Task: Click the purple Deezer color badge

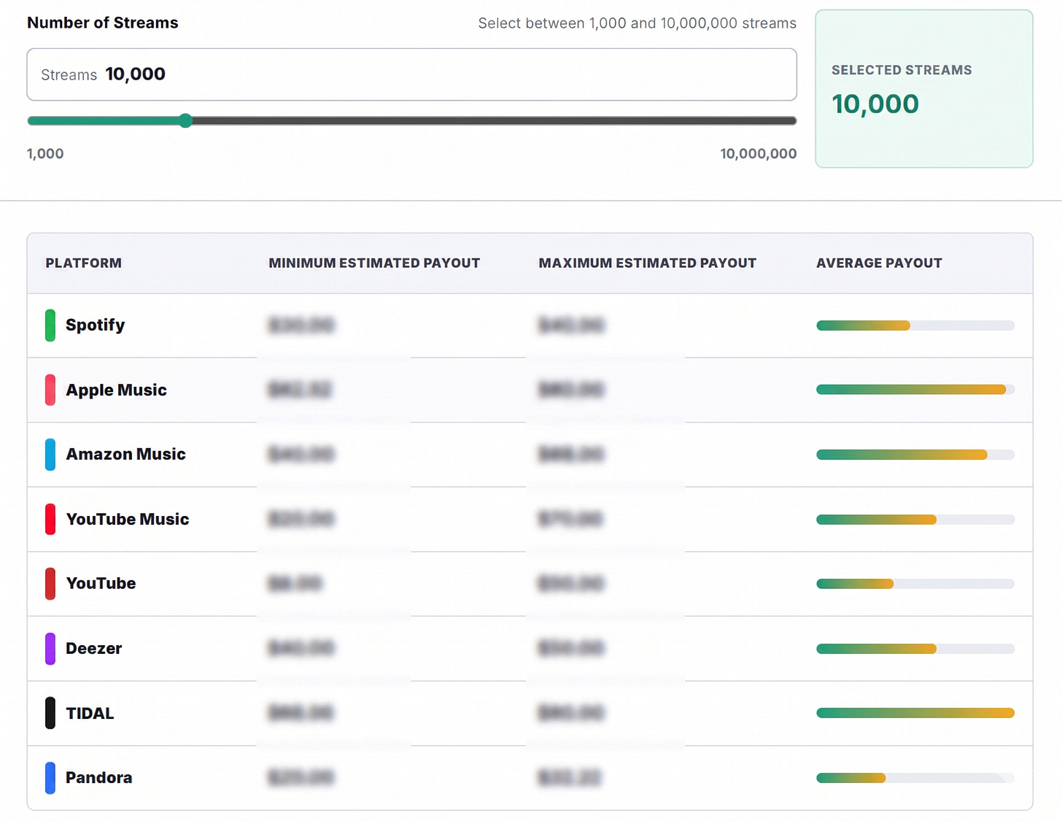Action: pos(50,649)
